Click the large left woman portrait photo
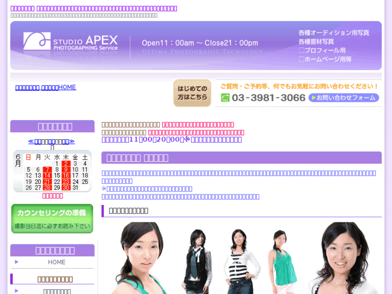Screen dimensions: 392x294 pos(140,258)
